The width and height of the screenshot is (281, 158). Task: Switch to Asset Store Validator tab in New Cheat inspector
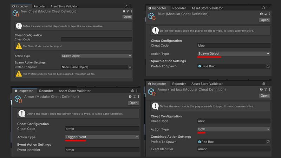(64, 6)
